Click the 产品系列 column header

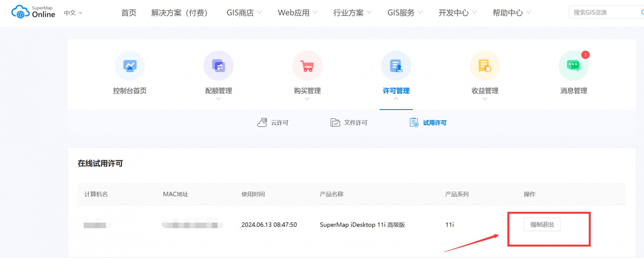457,194
